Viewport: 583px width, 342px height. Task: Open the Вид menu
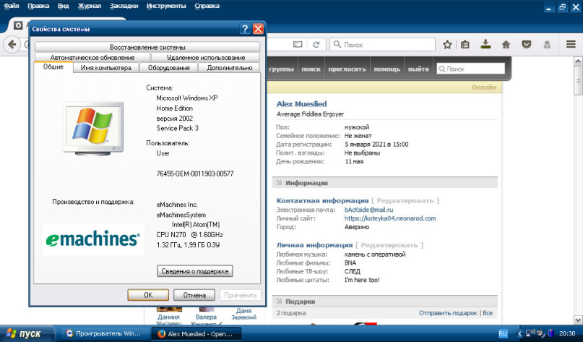tap(63, 6)
